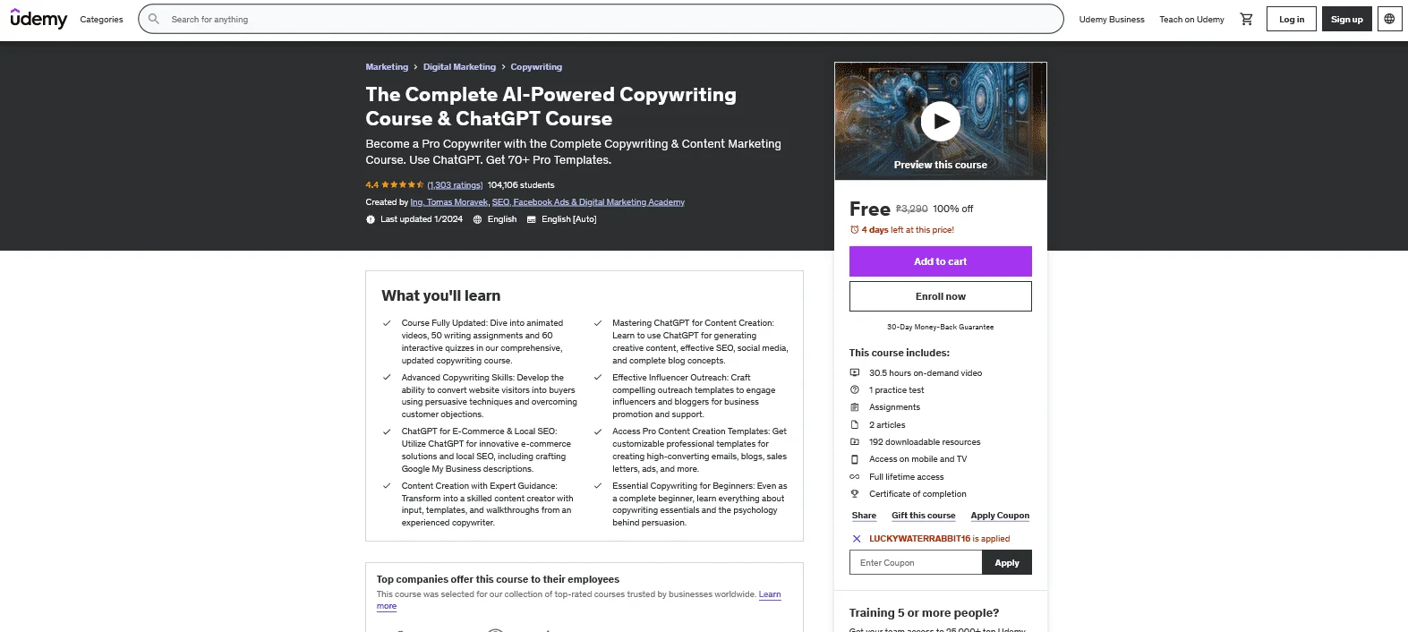Click the Share link
1408x632 pixels.
coord(864,516)
